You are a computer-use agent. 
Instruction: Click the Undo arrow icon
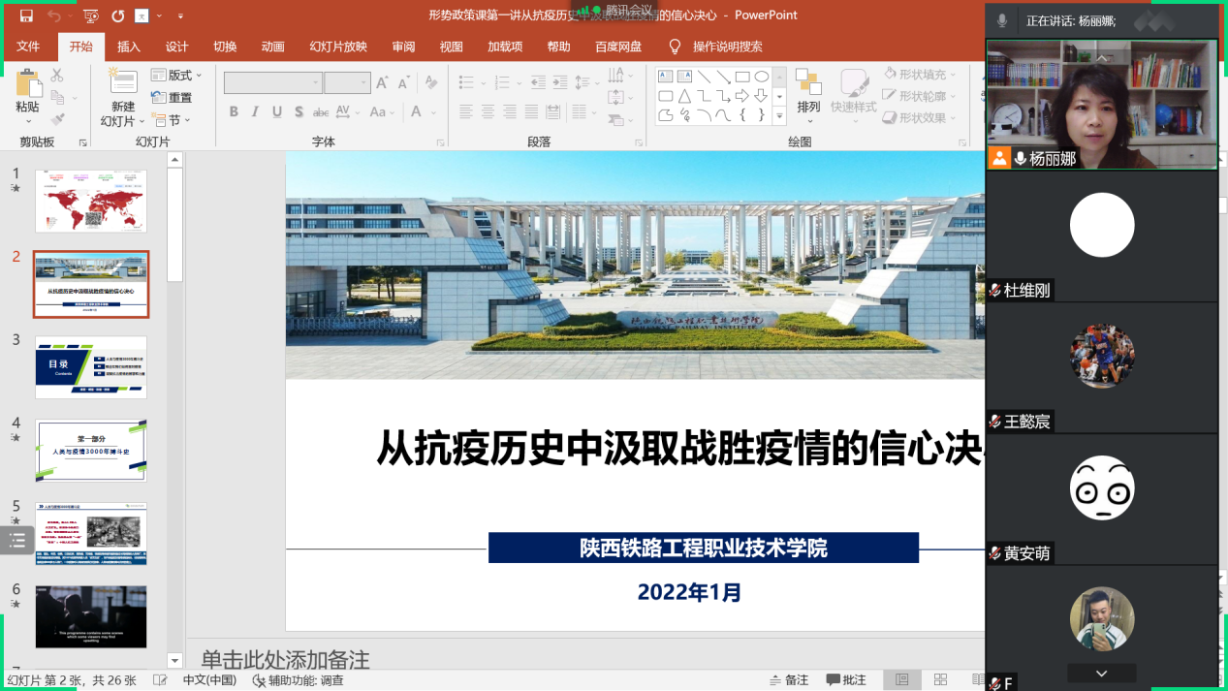point(53,16)
